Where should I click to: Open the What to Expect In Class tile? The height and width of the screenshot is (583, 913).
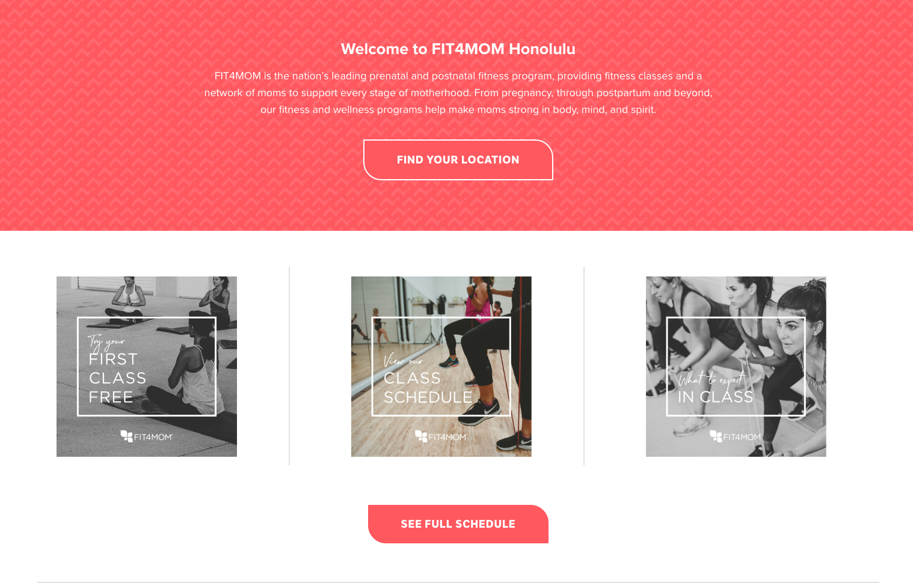click(x=736, y=367)
